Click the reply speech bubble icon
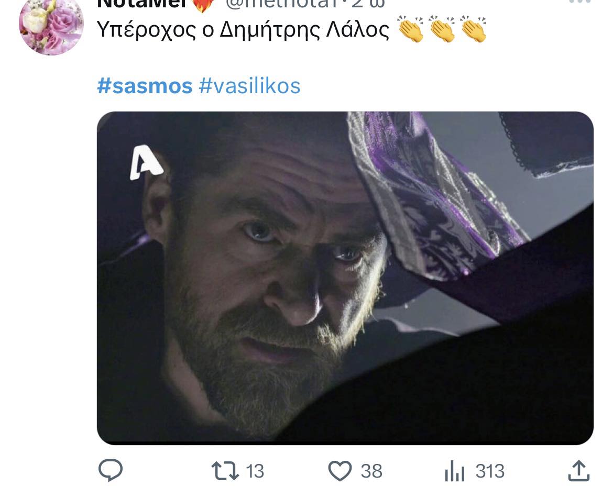This screenshot has width=613, height=487. pos(111,470)
